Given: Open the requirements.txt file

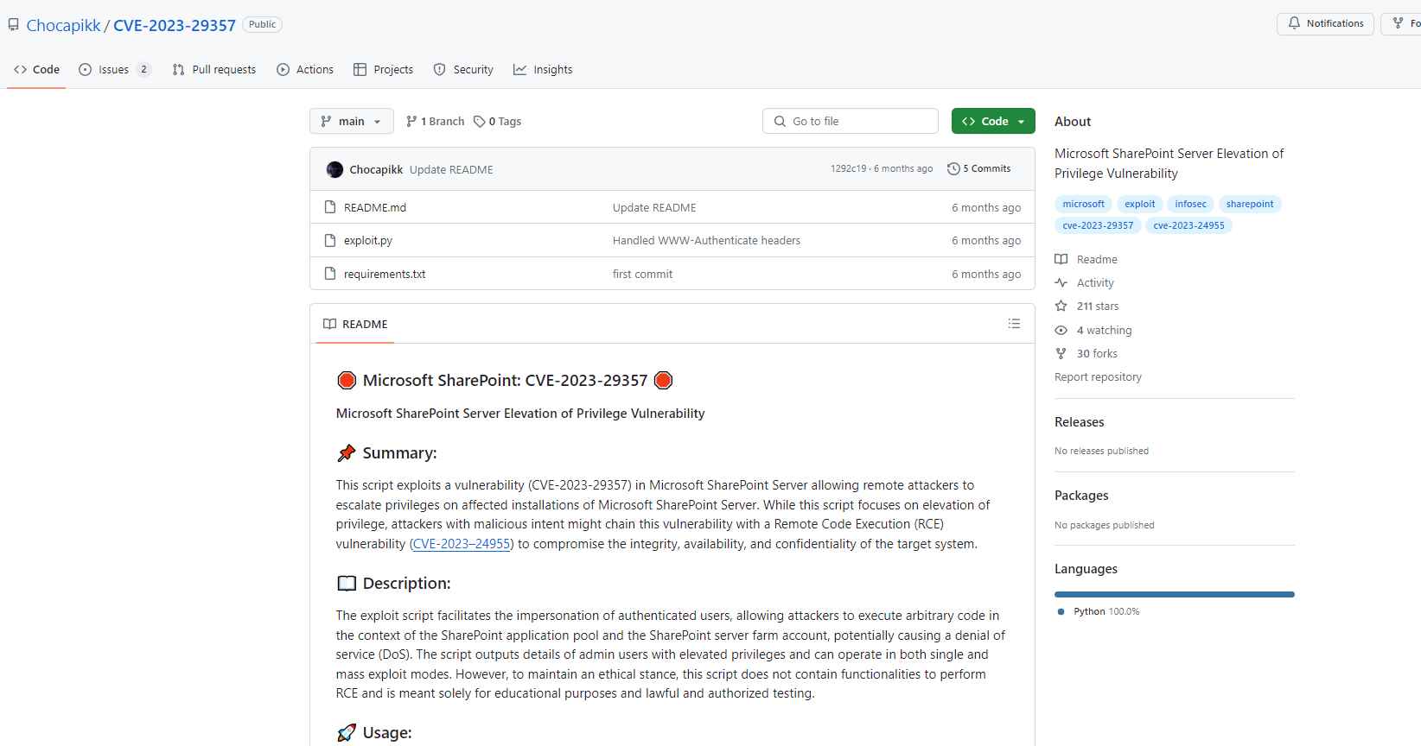Looking at the screenshot, I should (385, 274).
